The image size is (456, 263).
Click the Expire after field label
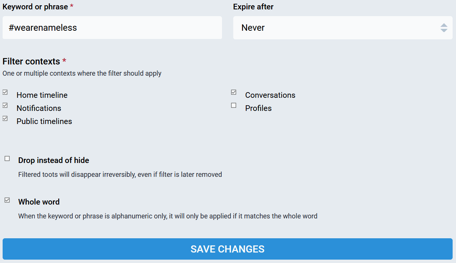click(253, 7)
